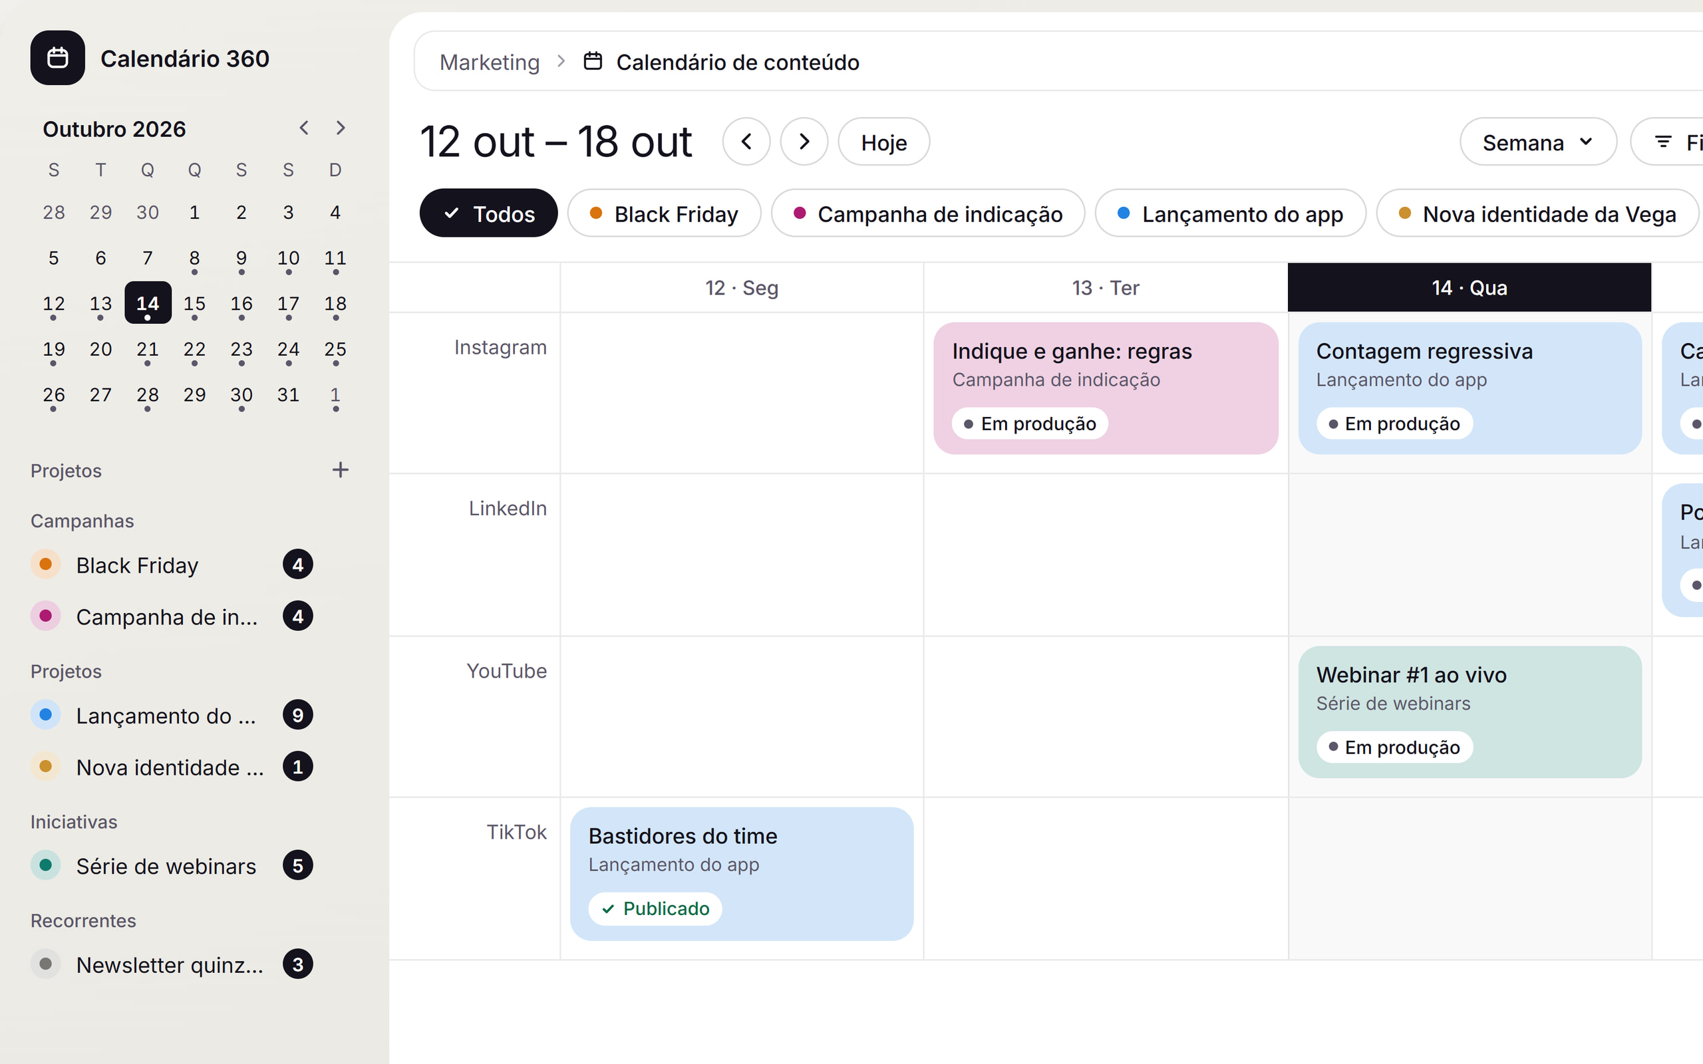
Task: Select the 14 · Qua column header
Action: tap(1470, 287)
